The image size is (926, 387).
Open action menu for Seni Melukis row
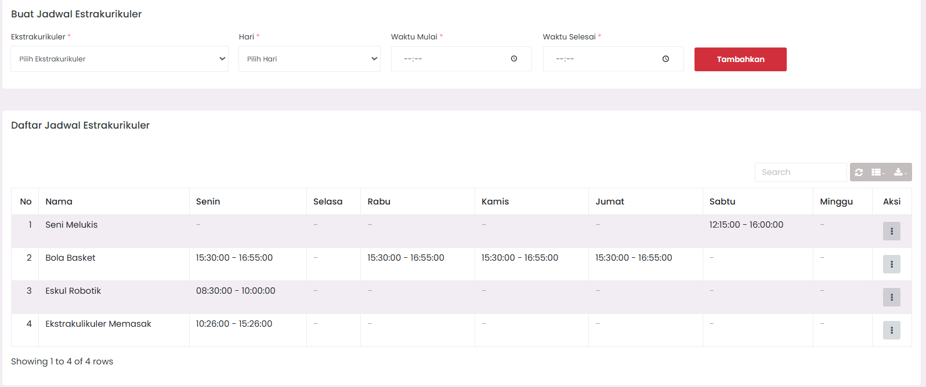coord(891,231)
